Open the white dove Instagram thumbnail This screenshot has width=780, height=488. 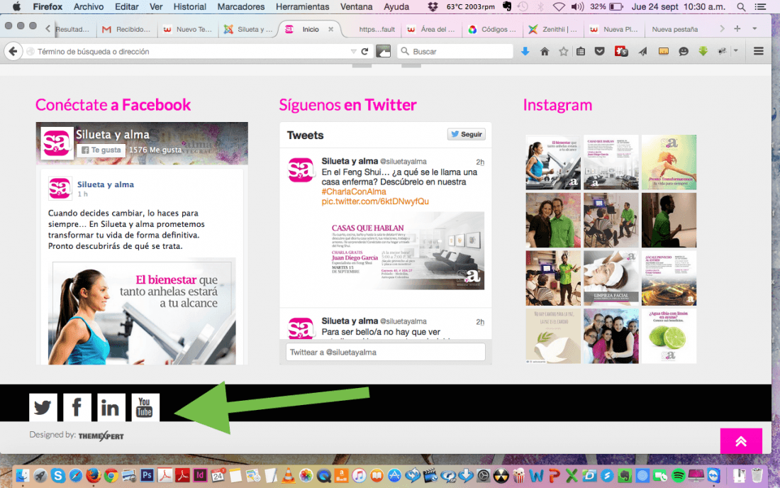click(x=553, y=336)
